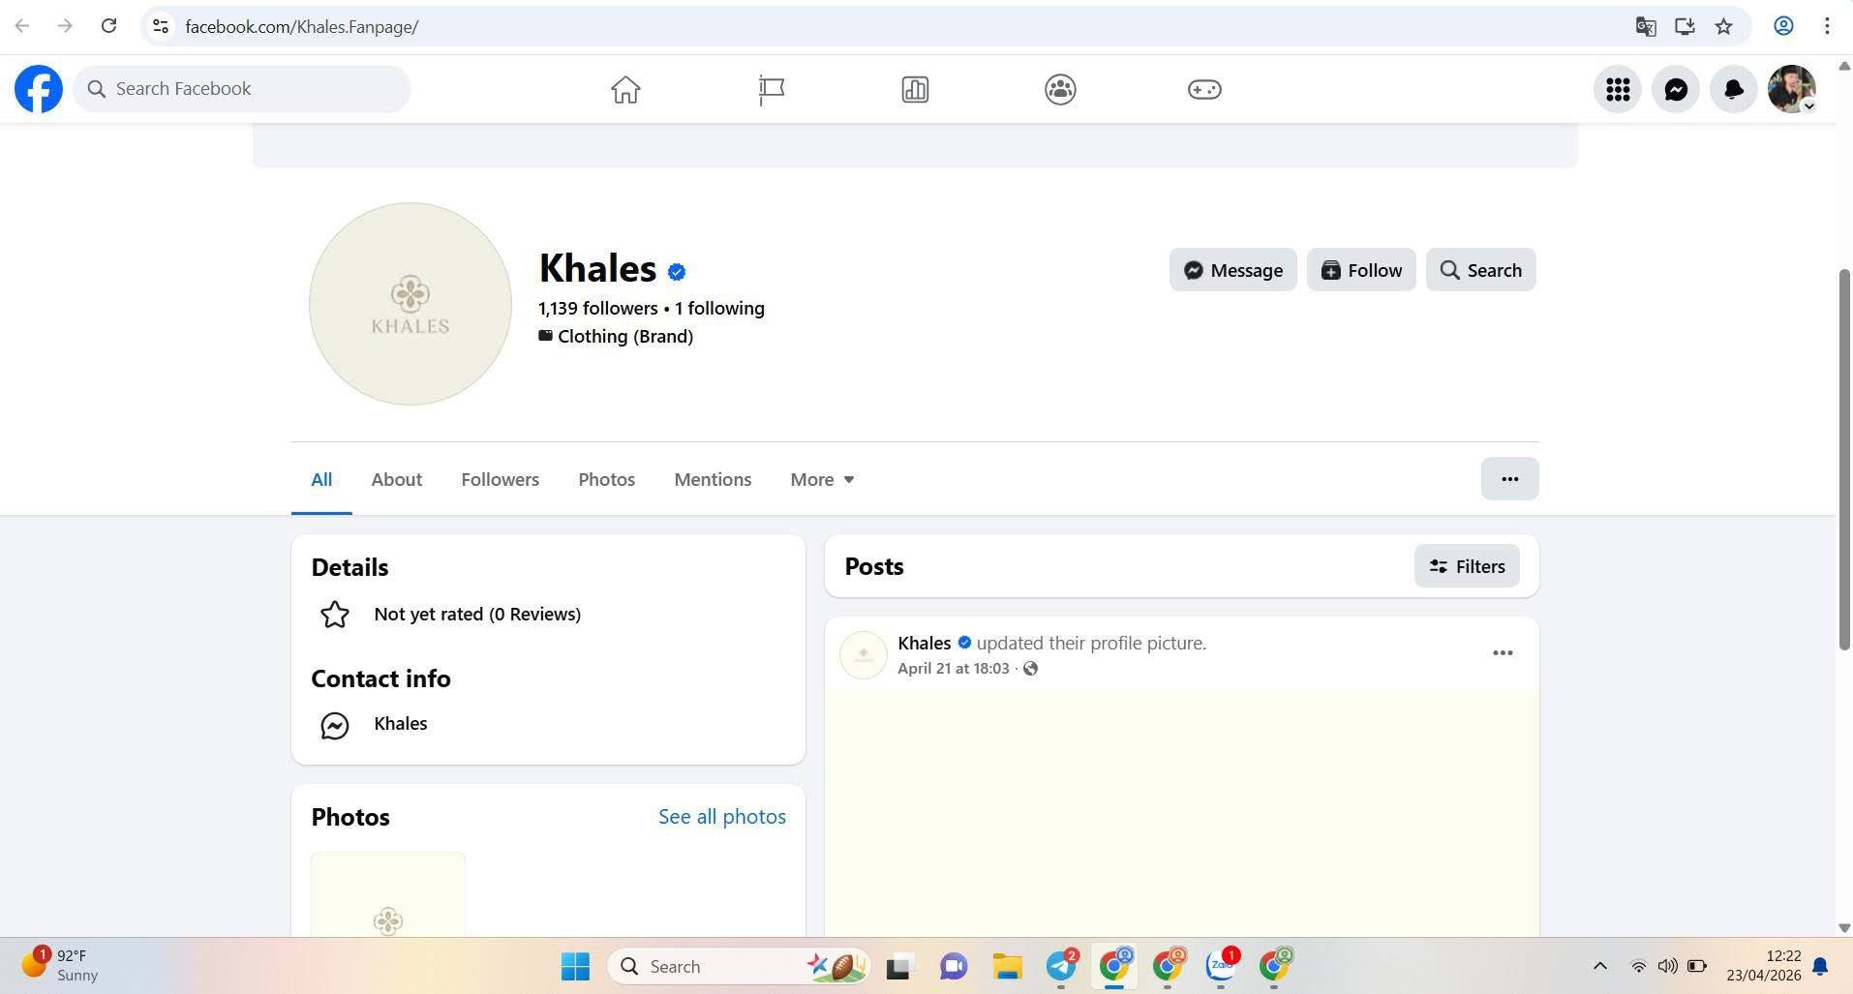Click the Messenger icon under Contact info
1853x994 pixels.
click(335, 725)
